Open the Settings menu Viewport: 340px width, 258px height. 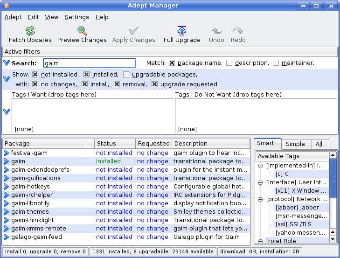(x=76, y=17)
